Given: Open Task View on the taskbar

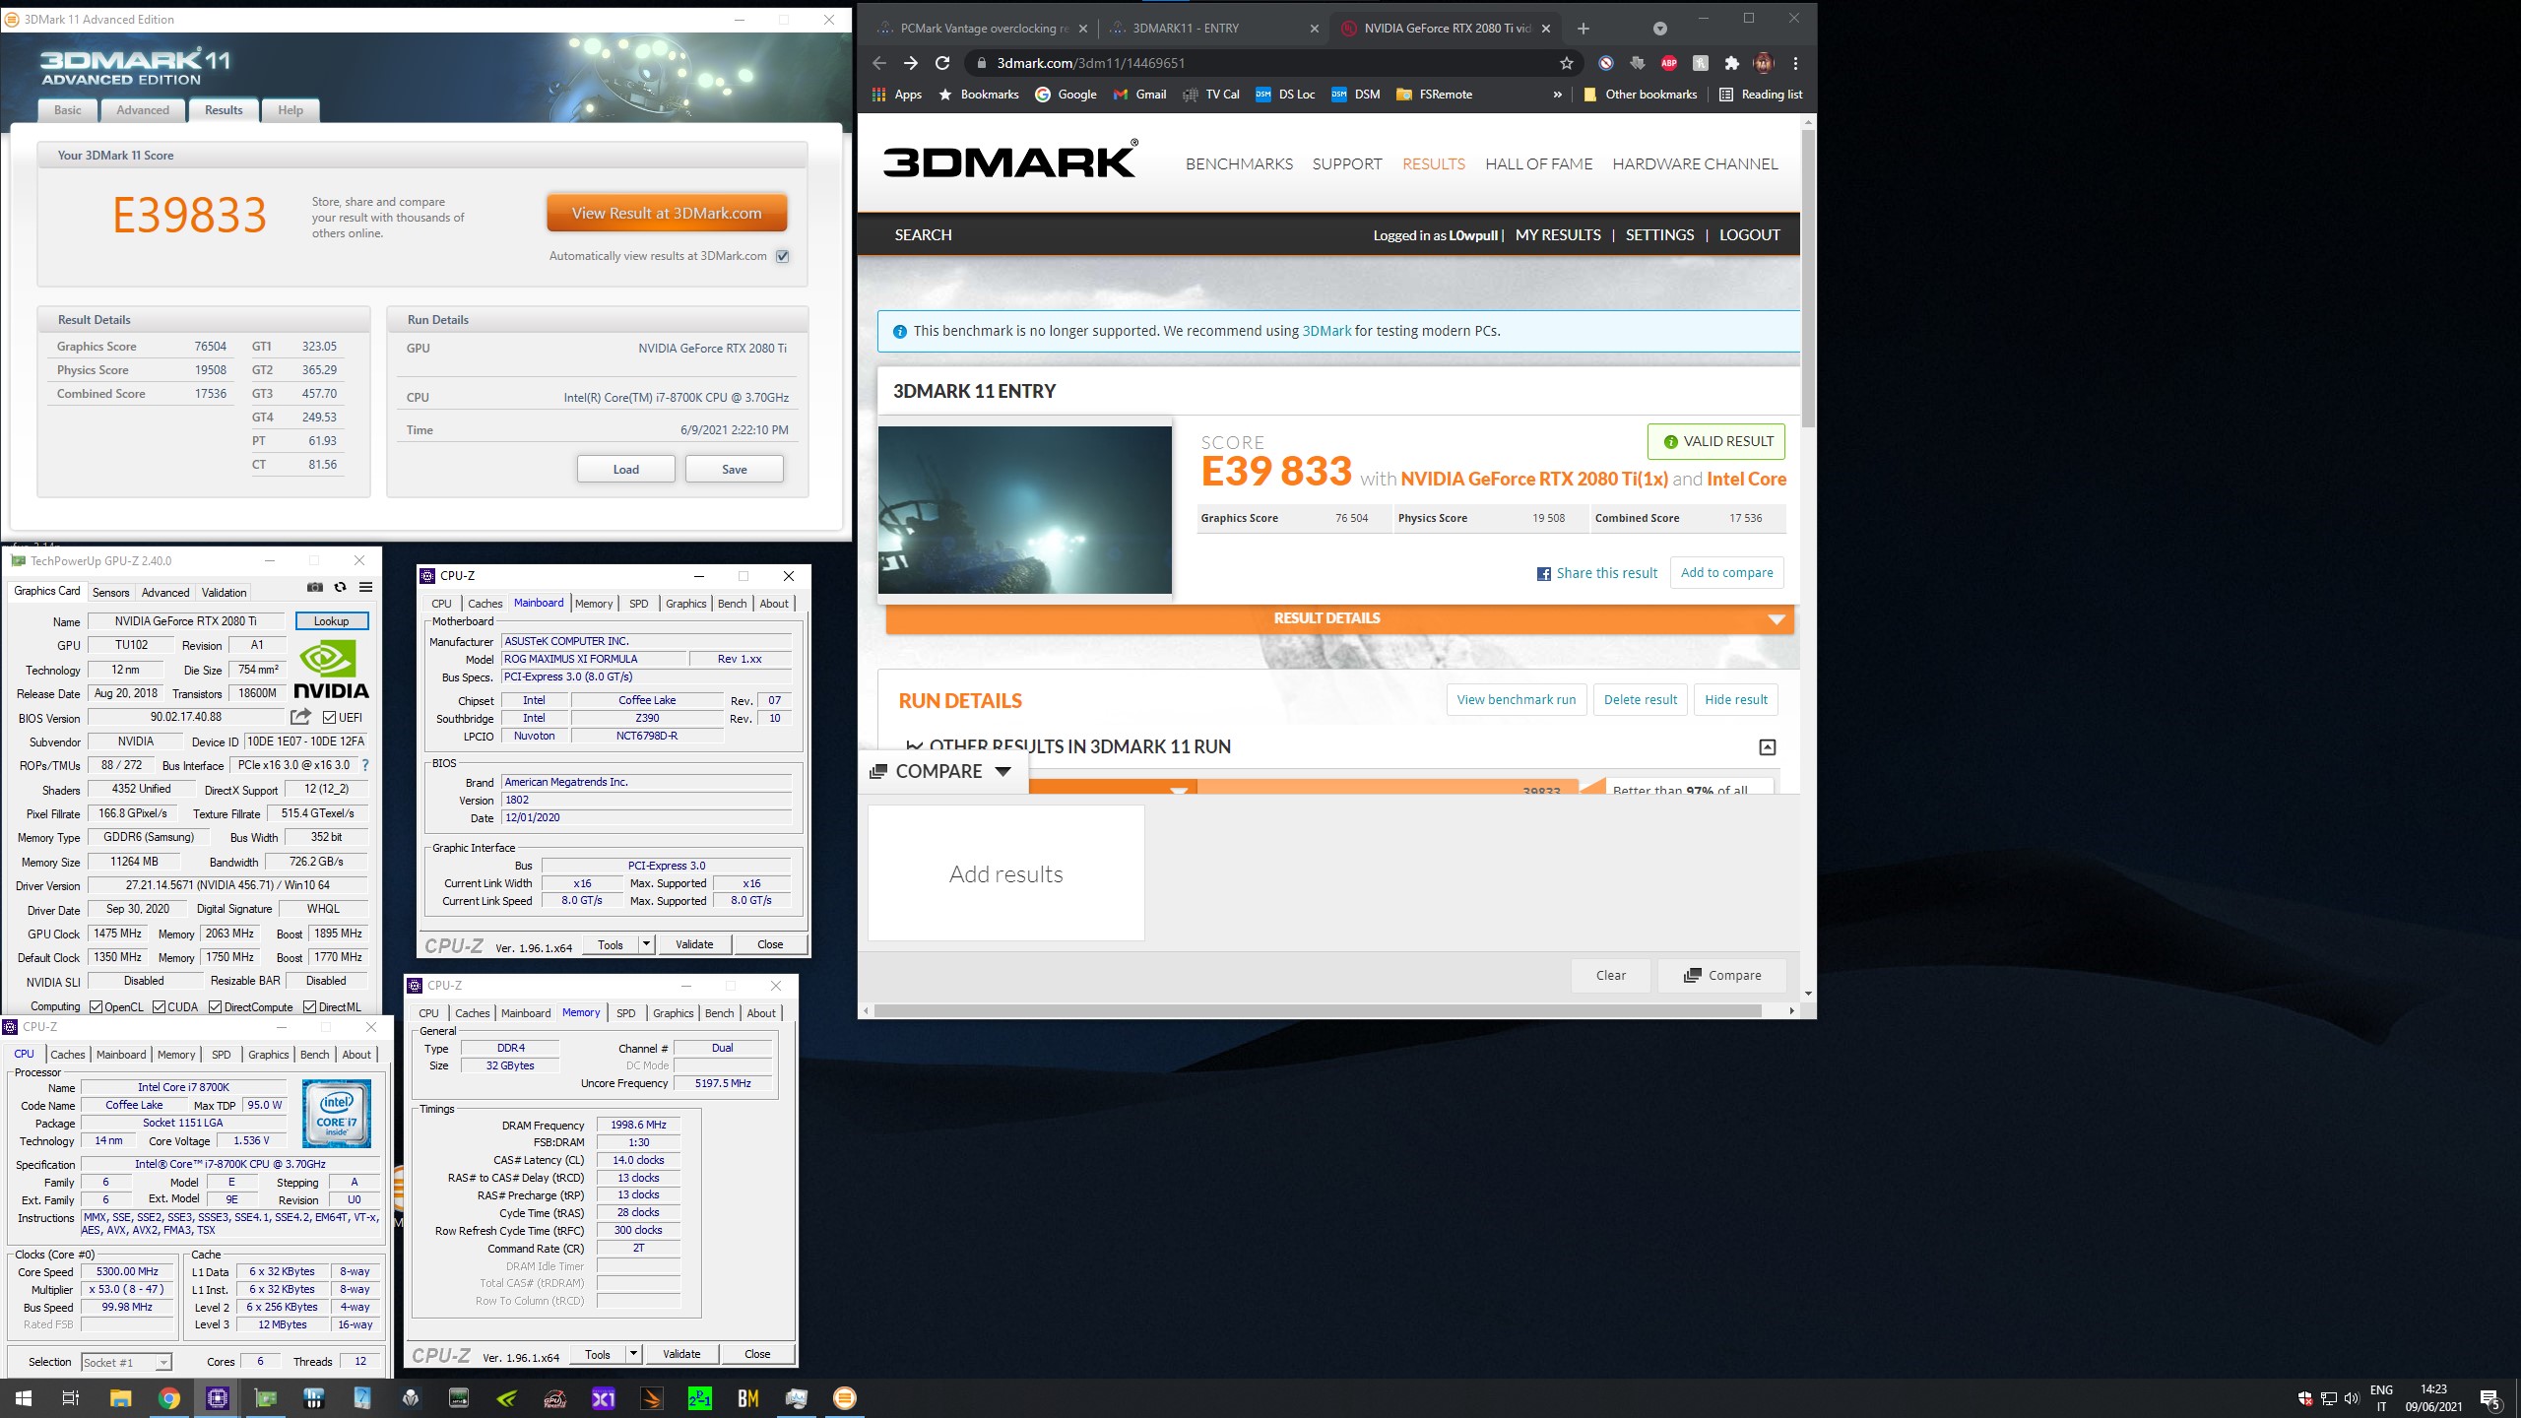Looking at the screenshot, I should click(71, 1398).
